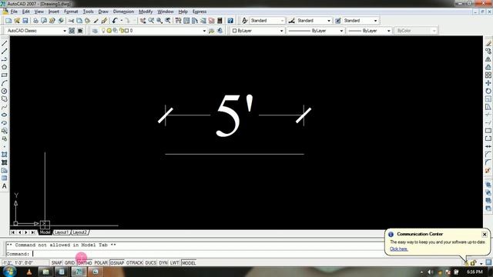Viewport: 493px width, 277px height.
Task: Open VLC from the taskbar
Action: (x=29, y=272)
